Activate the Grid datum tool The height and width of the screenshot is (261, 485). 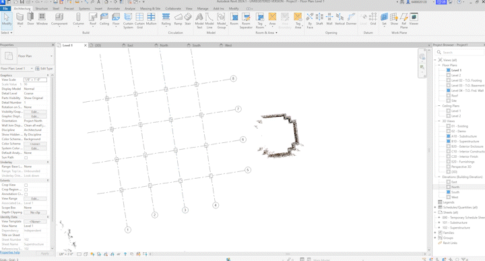[x=373, y=19]
